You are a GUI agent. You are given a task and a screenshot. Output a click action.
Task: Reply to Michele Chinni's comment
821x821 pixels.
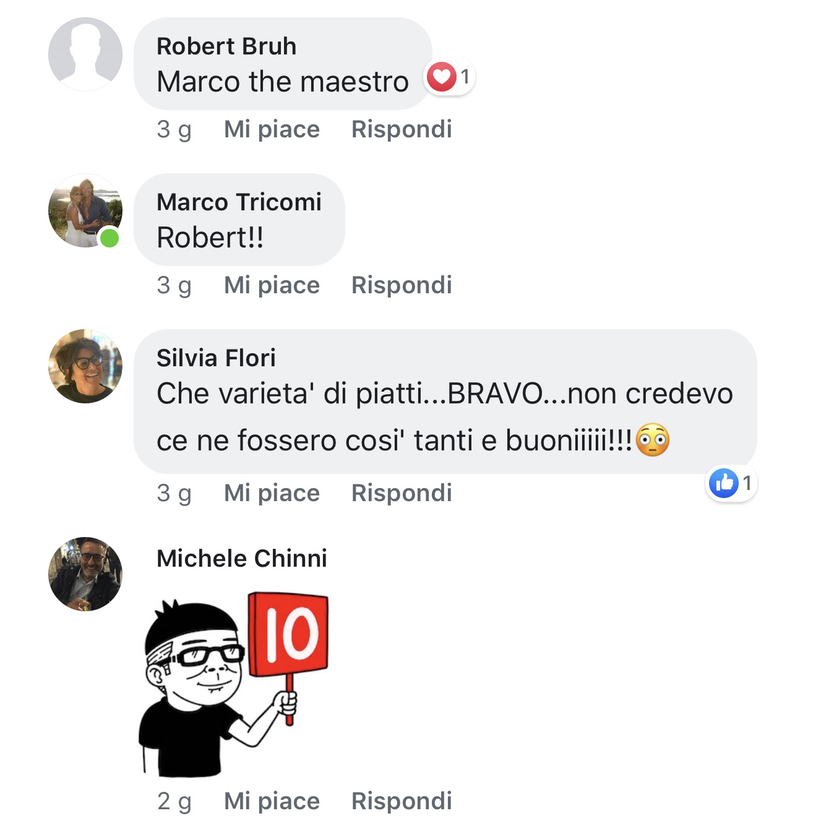click(402, 801)
